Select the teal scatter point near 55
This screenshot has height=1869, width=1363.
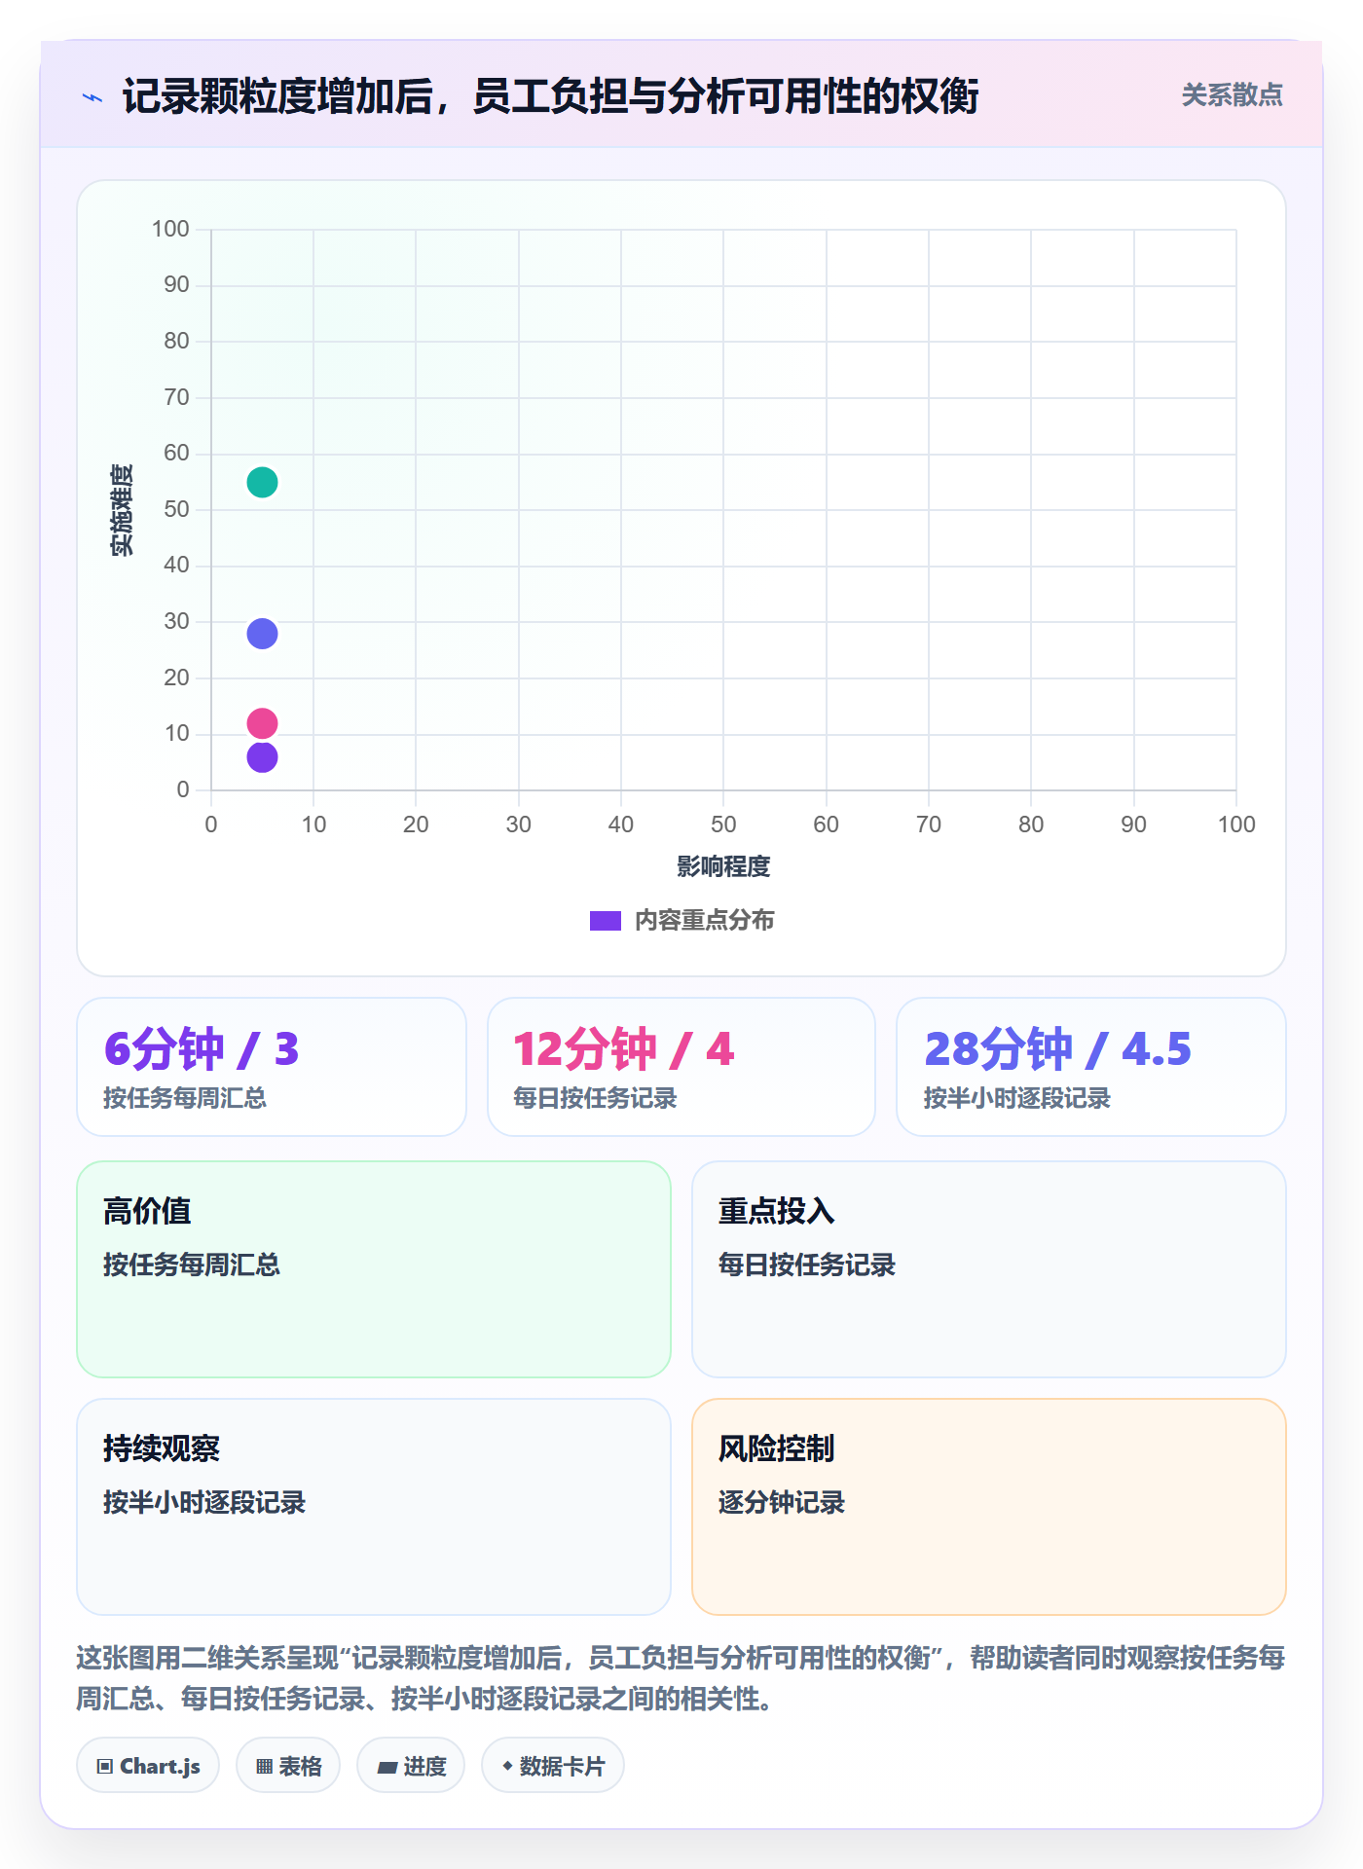(x=262, y=482)
